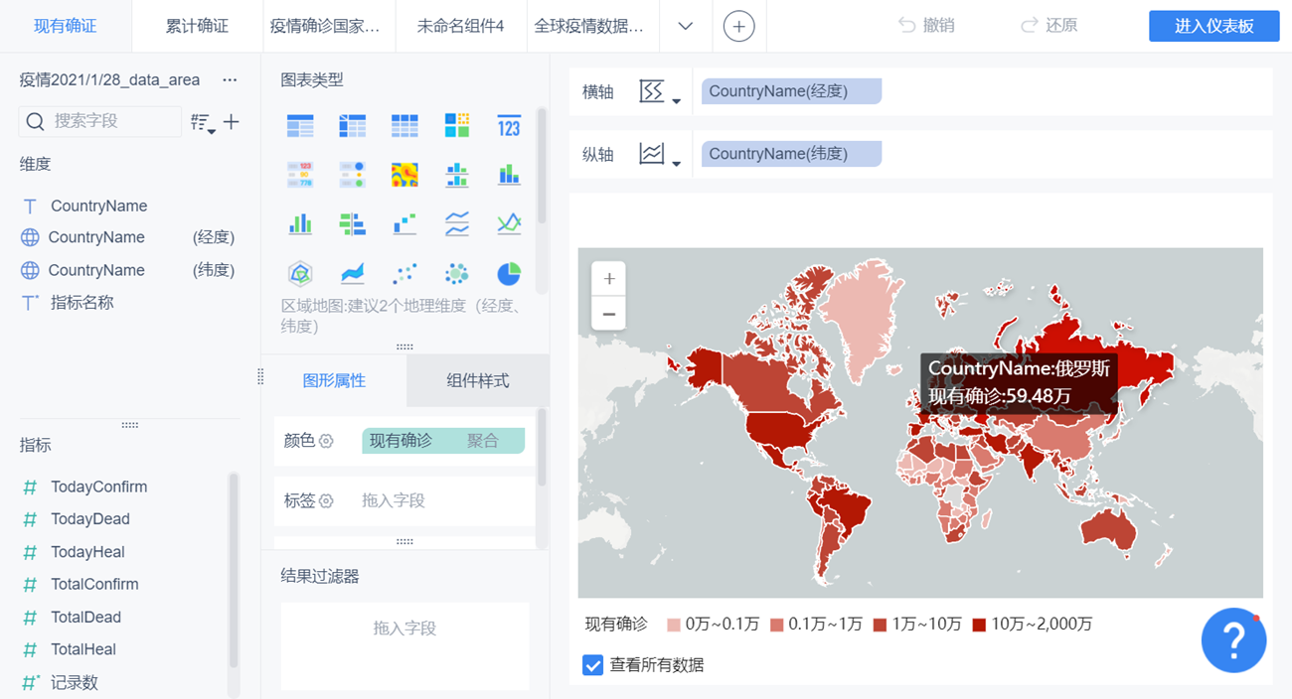
Task: Open the blue help question mark
Action: [x=1233, y=640]
